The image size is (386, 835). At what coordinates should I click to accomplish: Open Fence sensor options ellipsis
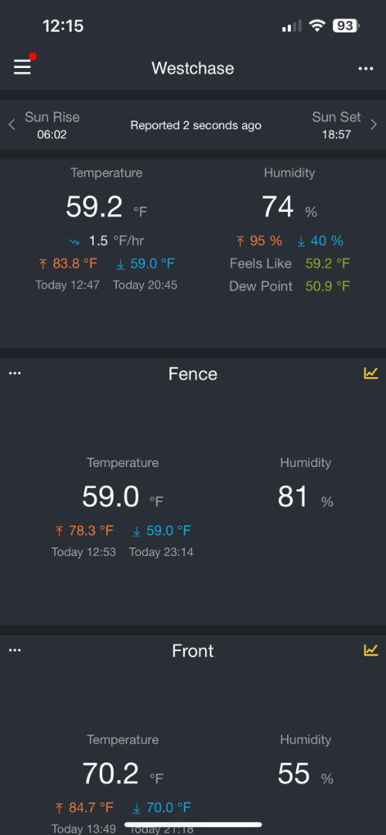15,373
